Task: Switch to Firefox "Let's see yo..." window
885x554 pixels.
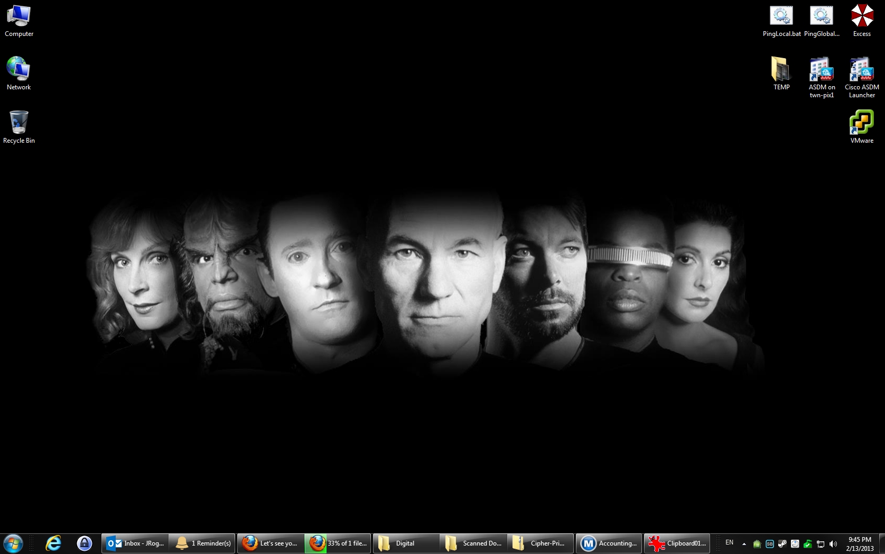Action: click(x=271, y=543)
